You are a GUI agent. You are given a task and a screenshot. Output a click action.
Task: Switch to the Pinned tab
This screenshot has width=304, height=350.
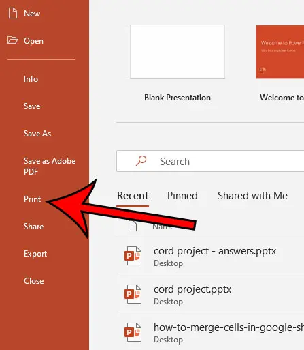click(182, 196)
